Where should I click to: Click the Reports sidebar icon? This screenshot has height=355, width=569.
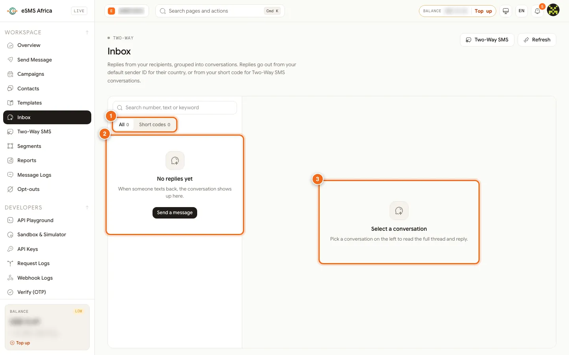point(10,161)
